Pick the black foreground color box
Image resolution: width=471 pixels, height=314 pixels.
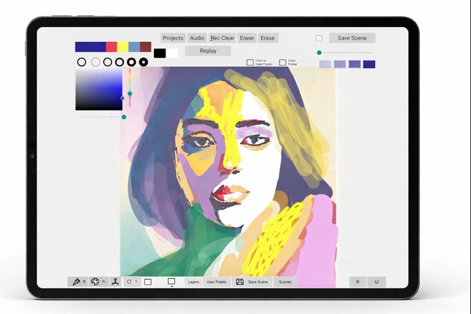coord(160,53)
